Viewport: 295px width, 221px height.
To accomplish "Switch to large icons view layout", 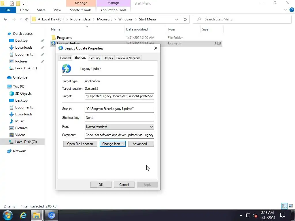I will click(291, 206).
